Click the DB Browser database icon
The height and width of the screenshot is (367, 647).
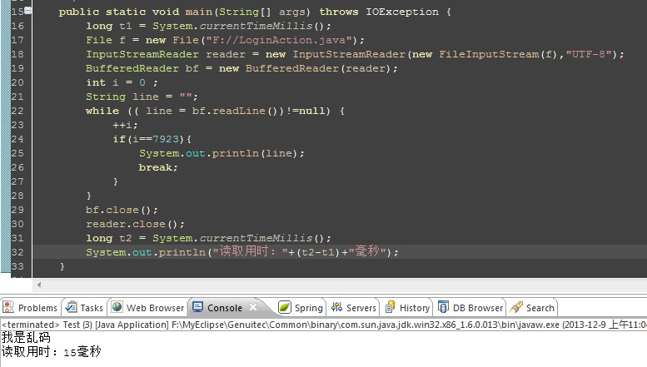(444, 307)
